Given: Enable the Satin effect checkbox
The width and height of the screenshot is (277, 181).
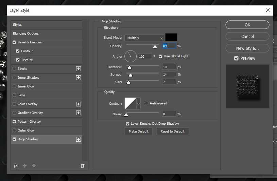Looking at the screenshot, I should [14, 95].
